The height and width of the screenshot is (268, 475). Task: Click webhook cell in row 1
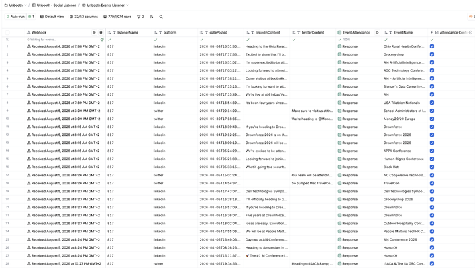[65, 46]
